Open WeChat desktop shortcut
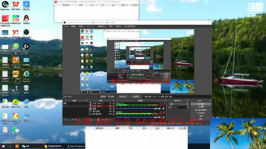Viewport: 266px width, 149px height. (16, 131)
